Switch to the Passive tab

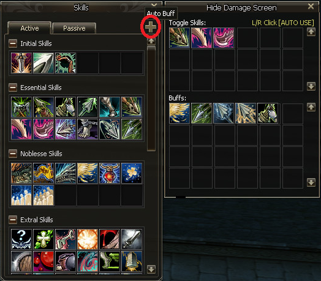click(x=74, y=28)
